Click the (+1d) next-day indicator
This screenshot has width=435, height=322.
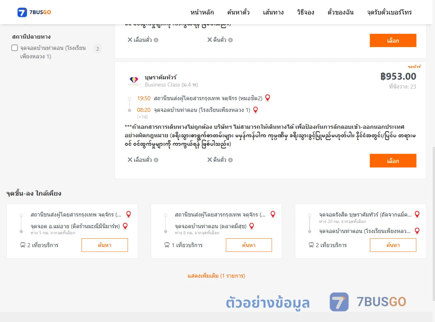click(143, 117)
